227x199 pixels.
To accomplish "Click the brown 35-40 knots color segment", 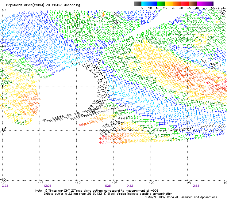I will (193, 4).
